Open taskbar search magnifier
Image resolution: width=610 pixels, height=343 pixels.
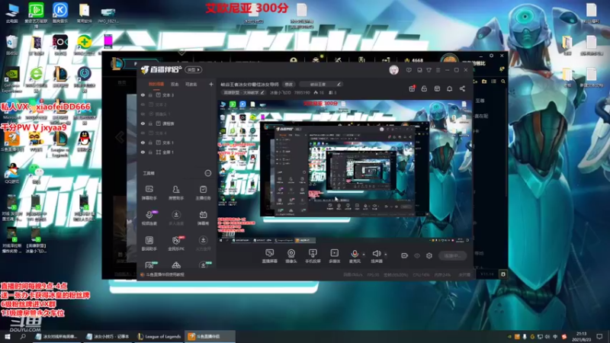point(23,336)
